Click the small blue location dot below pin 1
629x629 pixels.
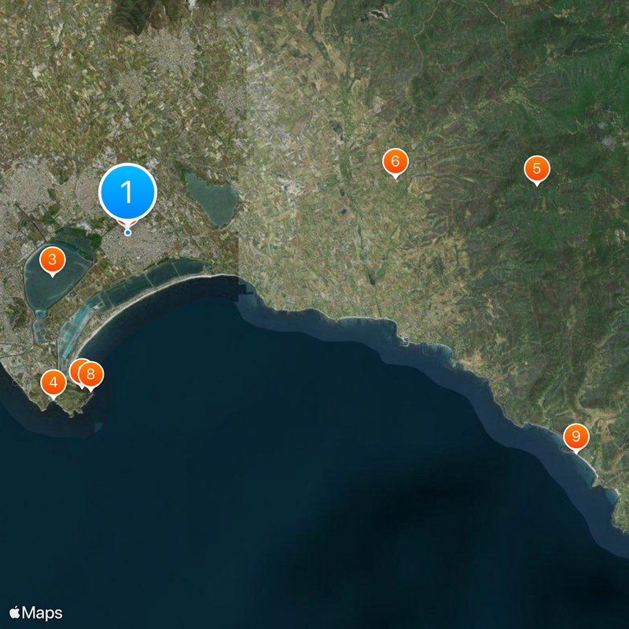[127, 233]
